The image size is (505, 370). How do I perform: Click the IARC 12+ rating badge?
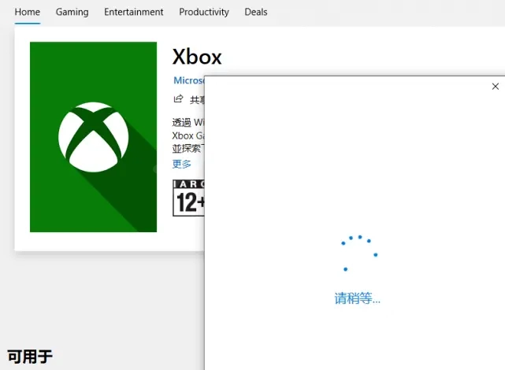click(x=189, y=198)
